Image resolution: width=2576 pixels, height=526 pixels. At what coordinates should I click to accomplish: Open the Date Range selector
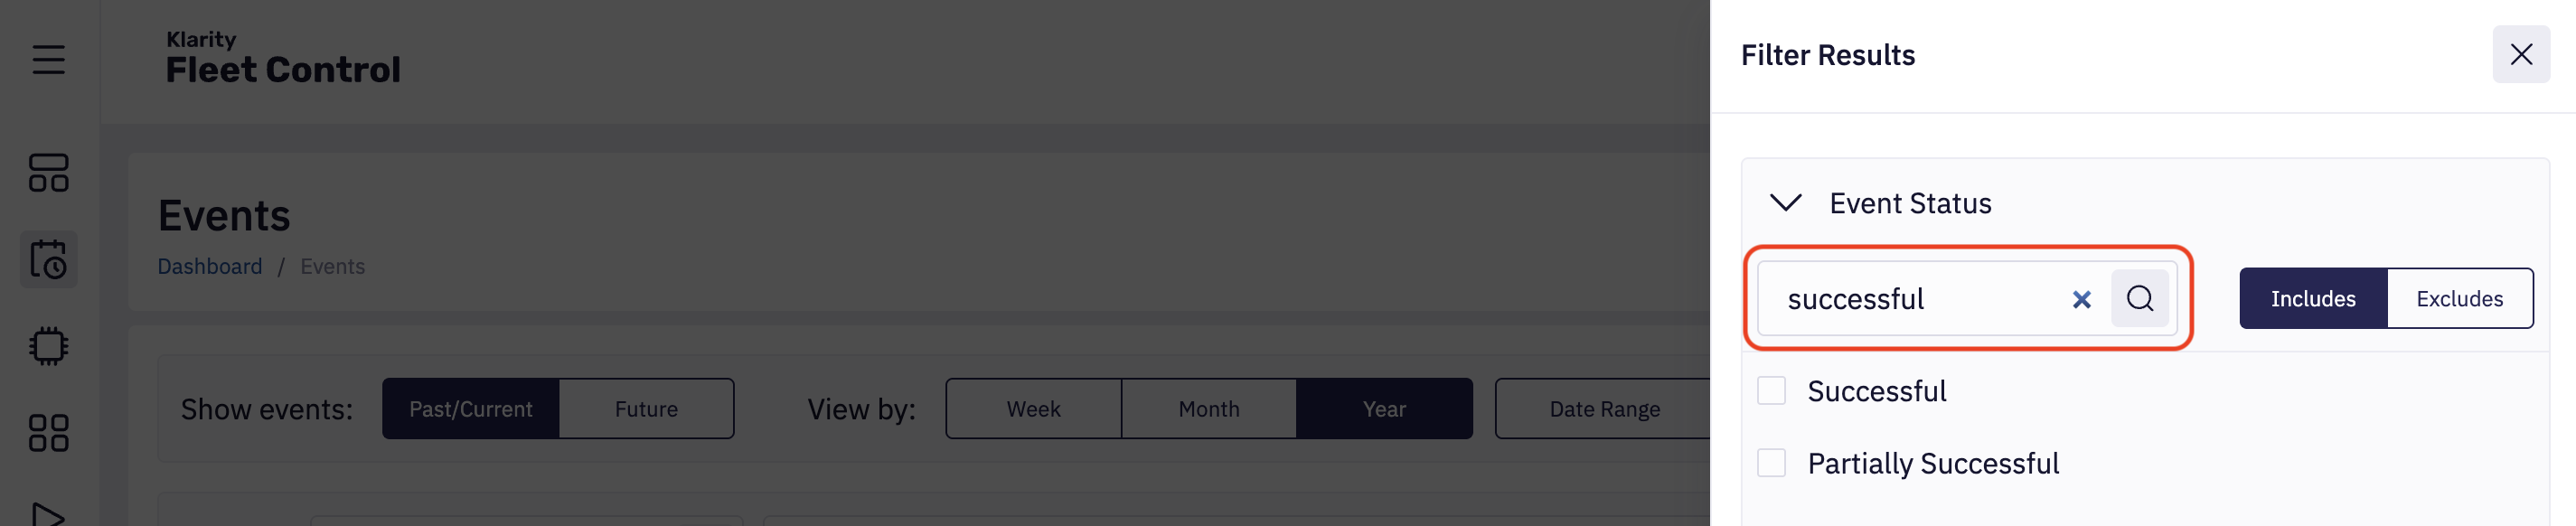1604,409
